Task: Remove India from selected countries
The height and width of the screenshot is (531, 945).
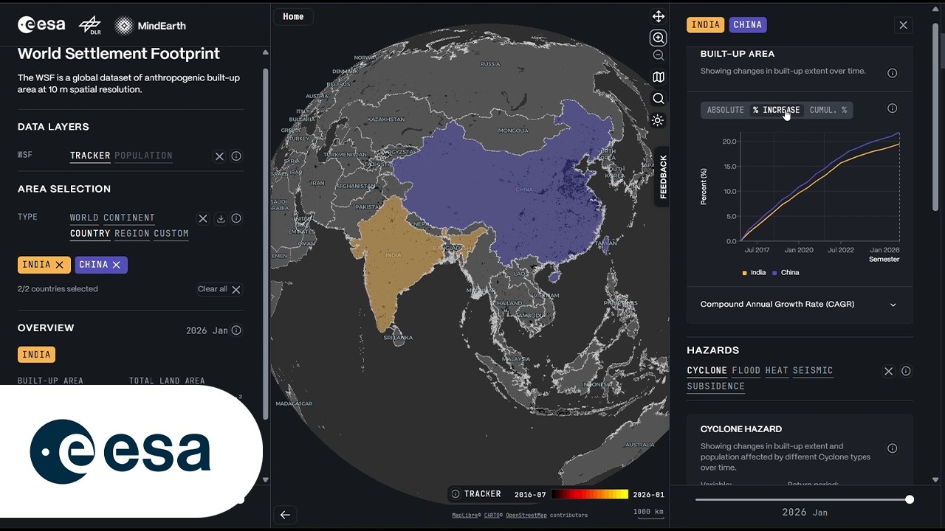Action: click(60, 265)
